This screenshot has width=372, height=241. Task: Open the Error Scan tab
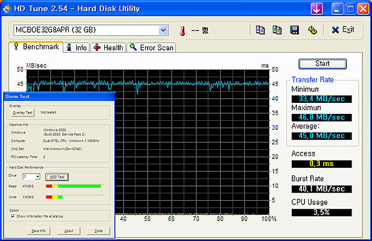[151, 48]
